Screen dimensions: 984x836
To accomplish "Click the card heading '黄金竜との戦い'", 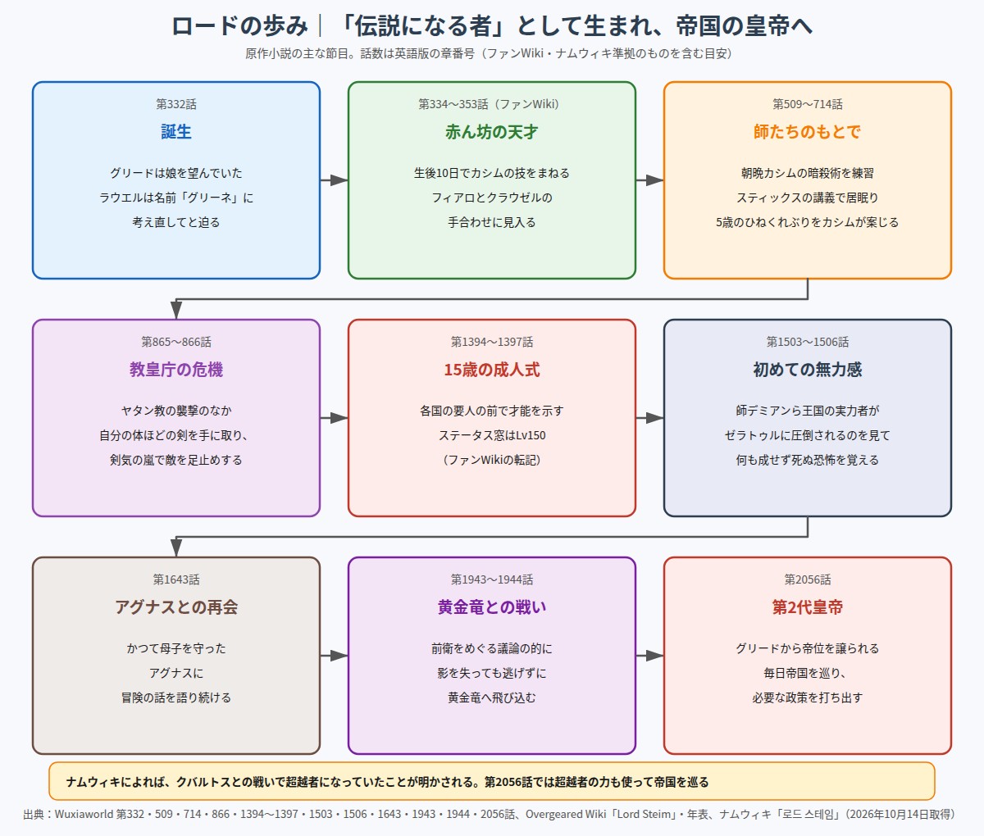I will tap(492, 607).
